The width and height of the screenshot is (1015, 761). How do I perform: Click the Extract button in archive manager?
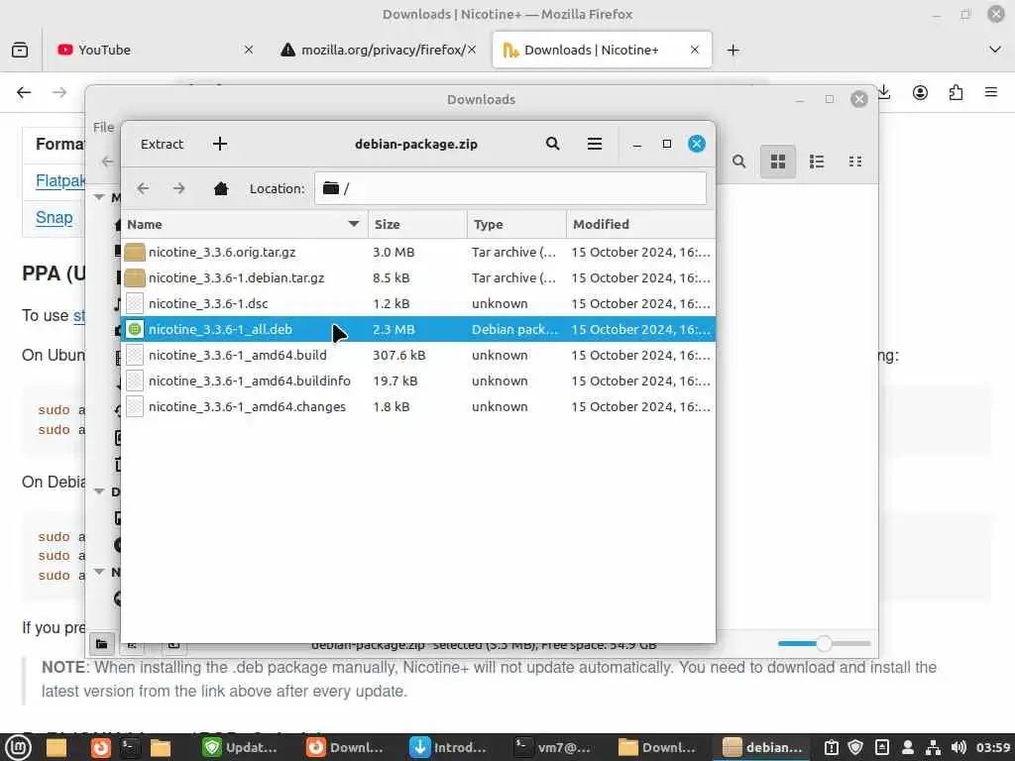[x=162, y=144]
